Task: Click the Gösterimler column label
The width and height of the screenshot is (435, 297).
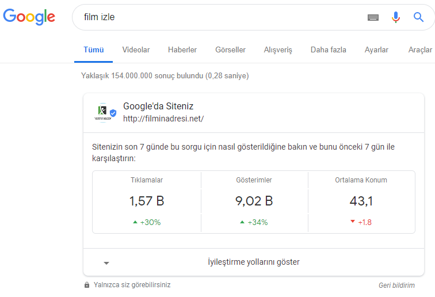Action: tap(254, 180)
